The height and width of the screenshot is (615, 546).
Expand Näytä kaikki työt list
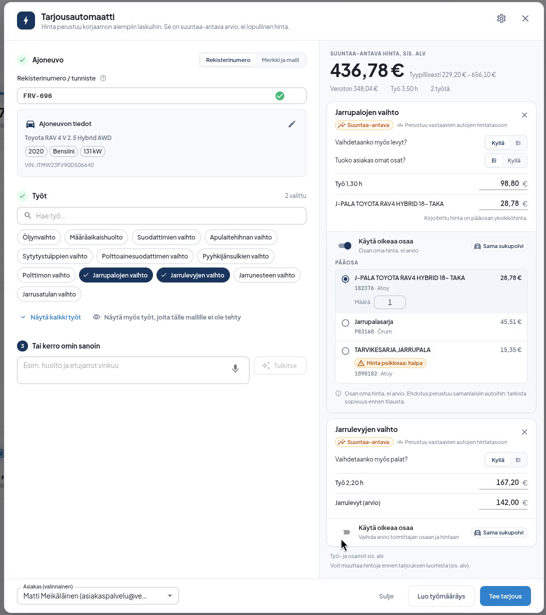click(50, 317)
